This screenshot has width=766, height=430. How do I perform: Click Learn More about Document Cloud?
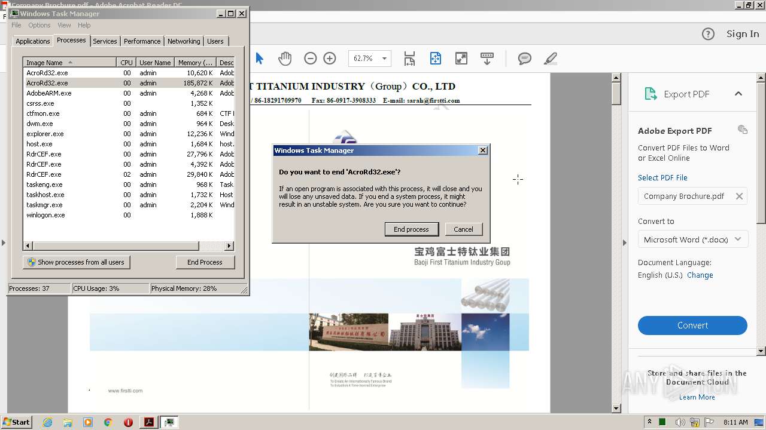point(697,397)
